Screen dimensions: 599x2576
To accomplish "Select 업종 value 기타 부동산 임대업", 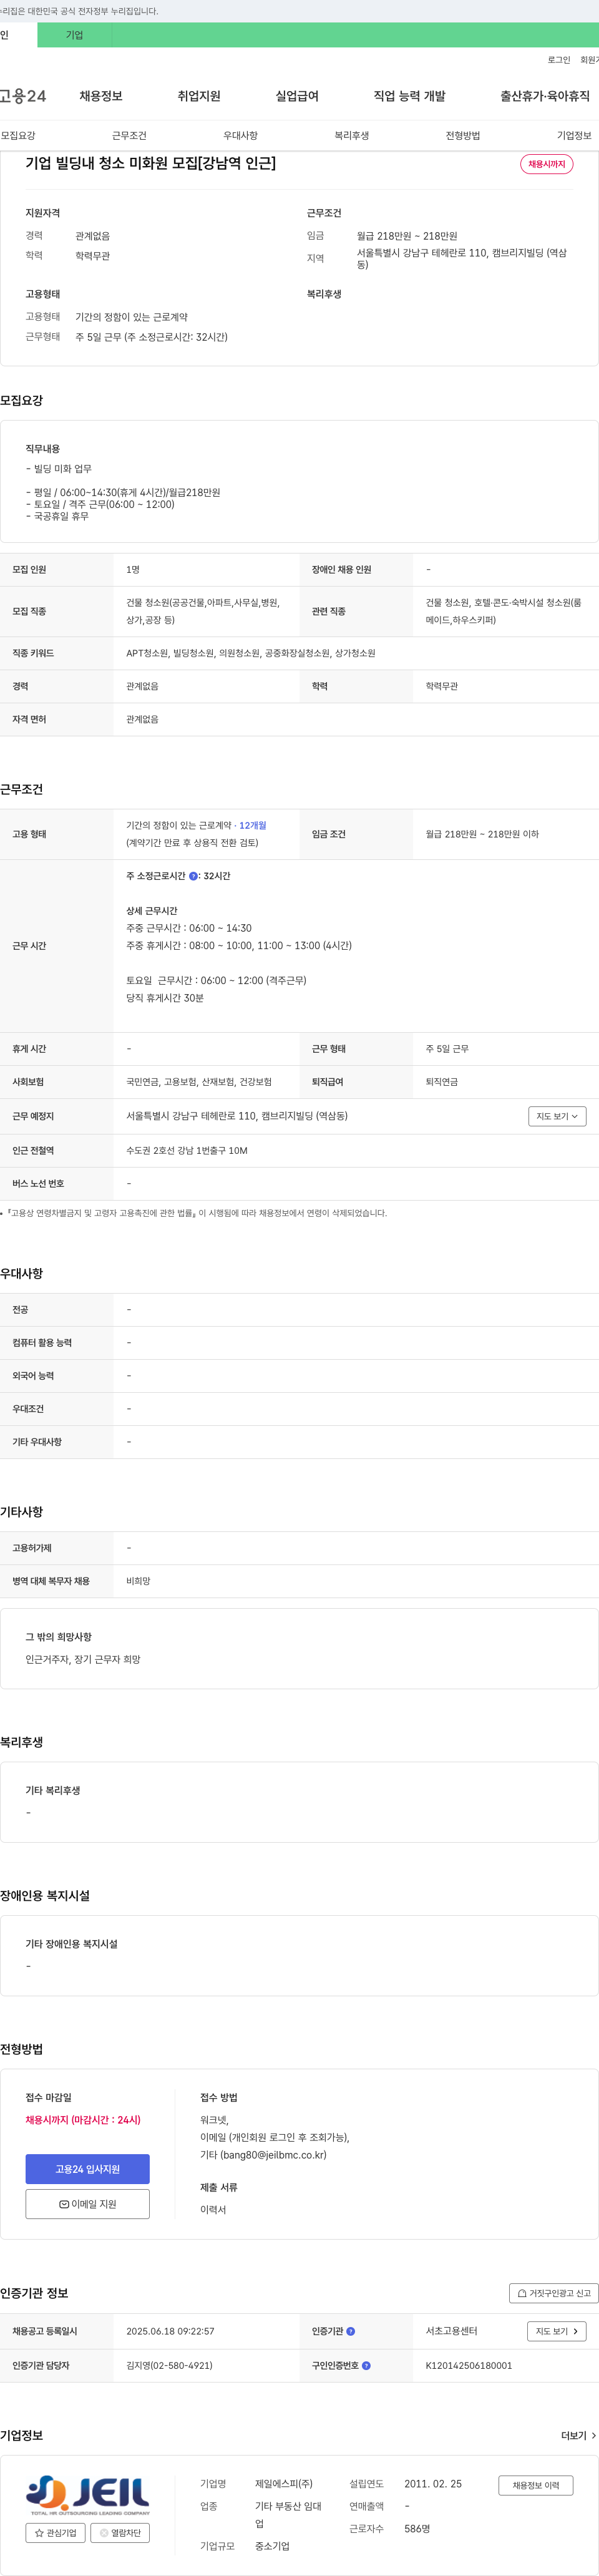I will (x=288, y=2515).
